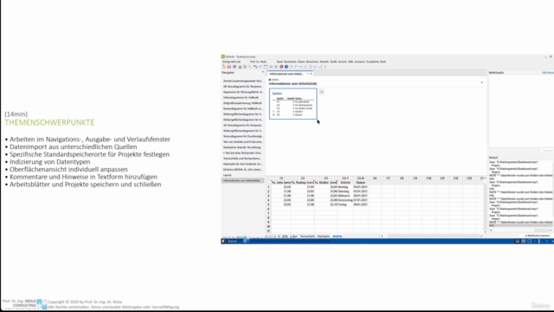Open the Hilfe menu
Screen dimensions: 554x312
[351, 62]
